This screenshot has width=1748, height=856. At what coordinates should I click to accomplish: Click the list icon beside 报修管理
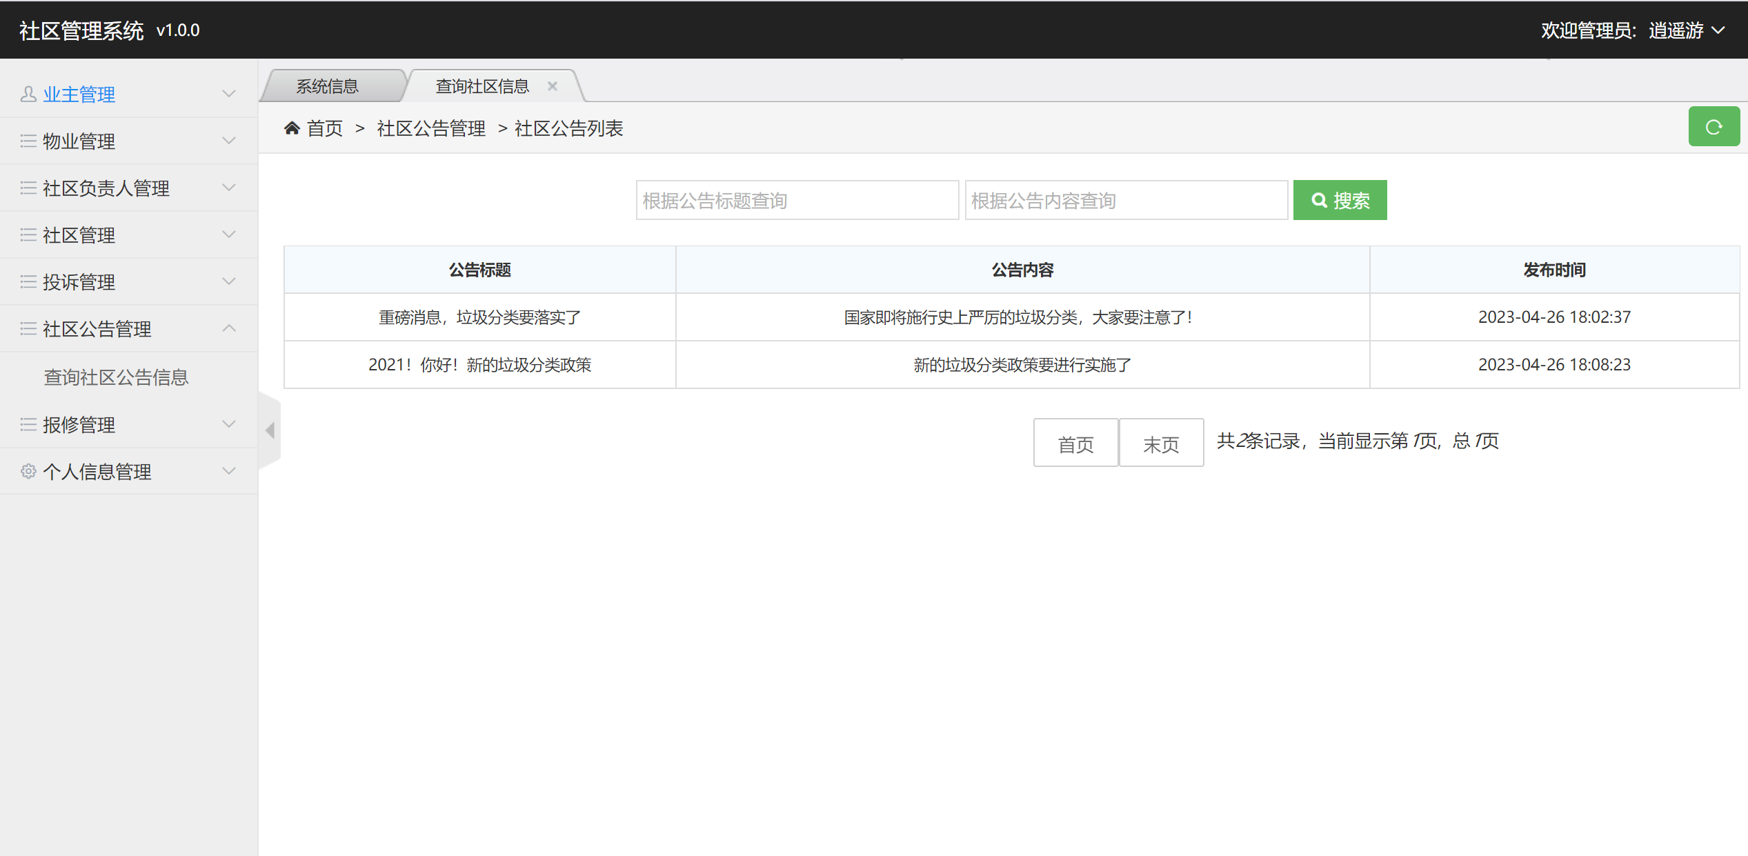pos(28,424)
